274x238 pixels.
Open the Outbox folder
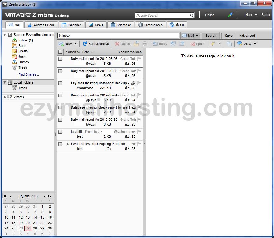[24, 62]
